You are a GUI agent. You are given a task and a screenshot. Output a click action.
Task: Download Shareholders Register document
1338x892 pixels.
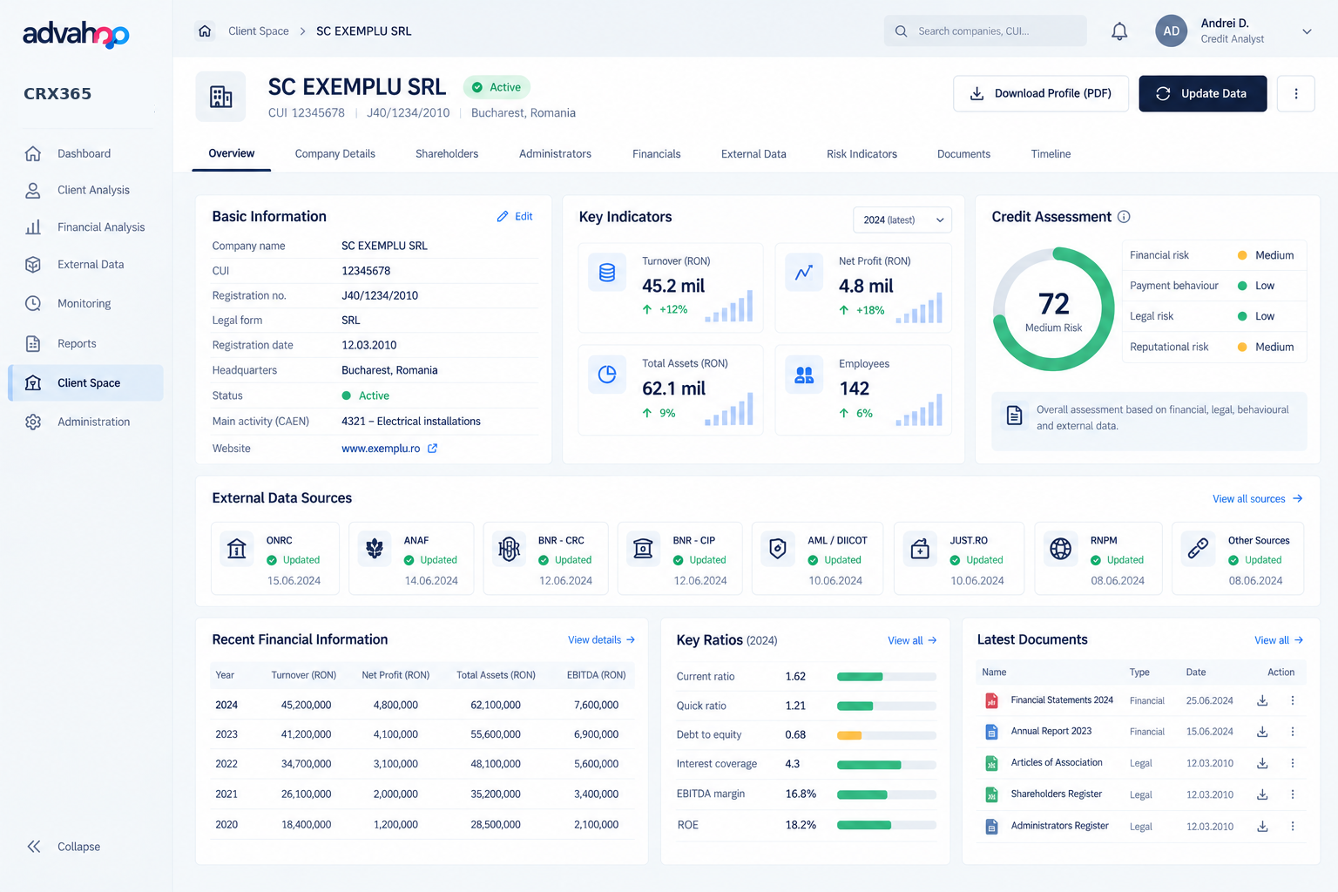[x=1262, y=794]
